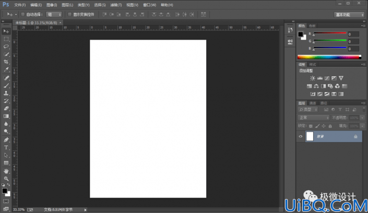Select the Rectangular Marquee tool
This screenshot has width=368, height=213.
[x=6, y=39]
